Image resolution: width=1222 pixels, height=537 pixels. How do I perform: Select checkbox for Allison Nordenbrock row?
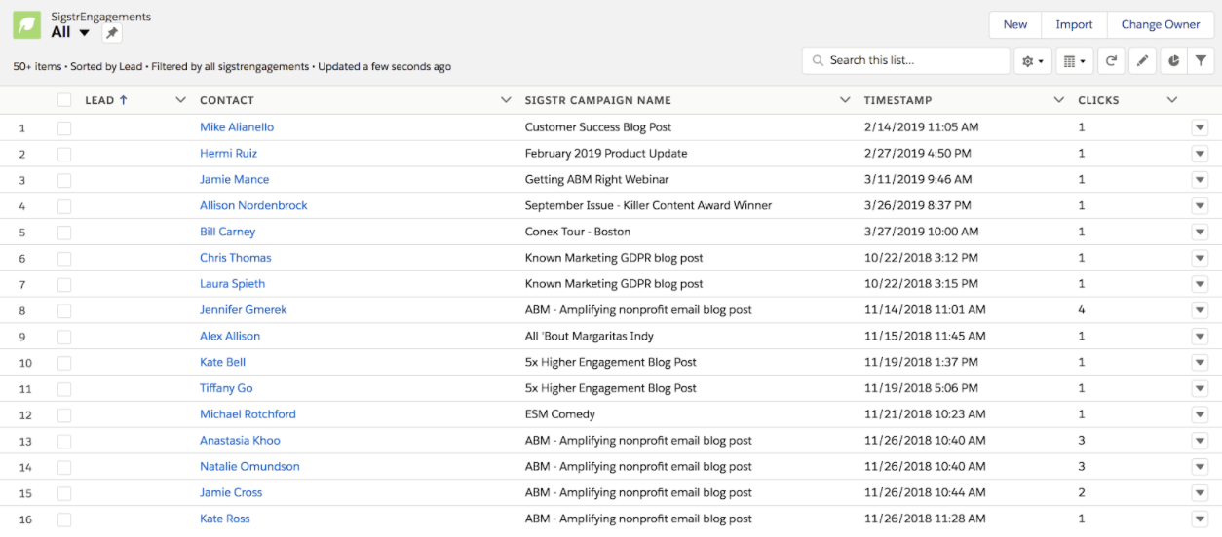pos(64,206)
